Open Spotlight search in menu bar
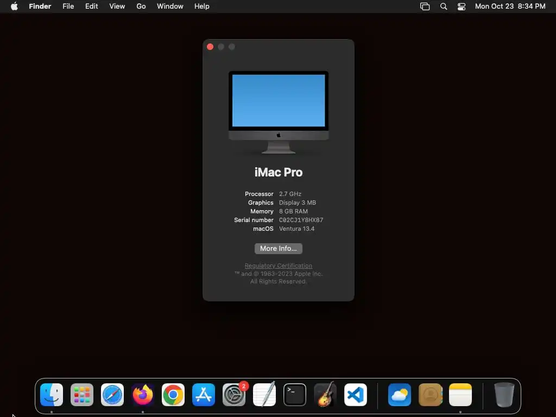The height and width of the screenshot is (417, 556). tap(444, 7)
